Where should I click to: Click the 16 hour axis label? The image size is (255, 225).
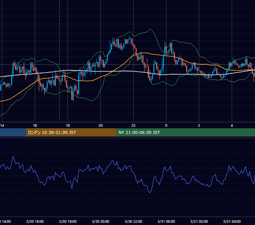35,126
